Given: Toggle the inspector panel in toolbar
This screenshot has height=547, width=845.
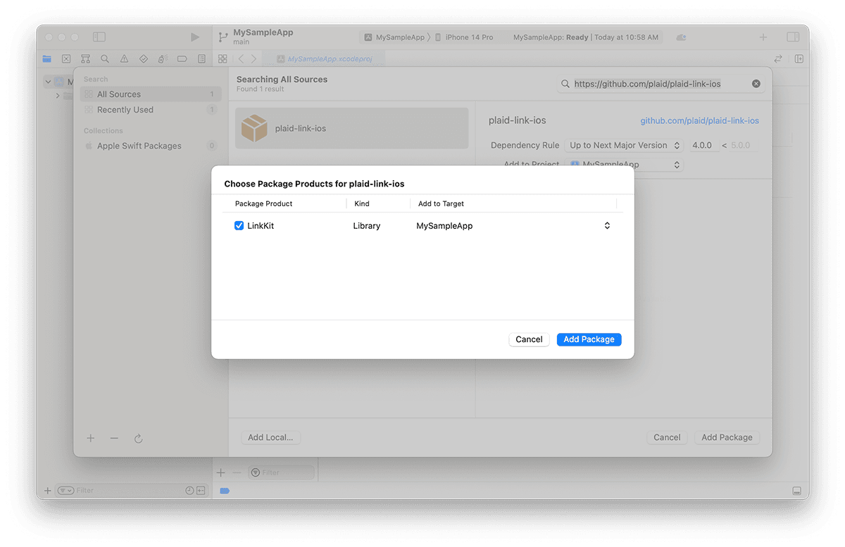Looking at the screenshot, I should [x=793, y=37].
